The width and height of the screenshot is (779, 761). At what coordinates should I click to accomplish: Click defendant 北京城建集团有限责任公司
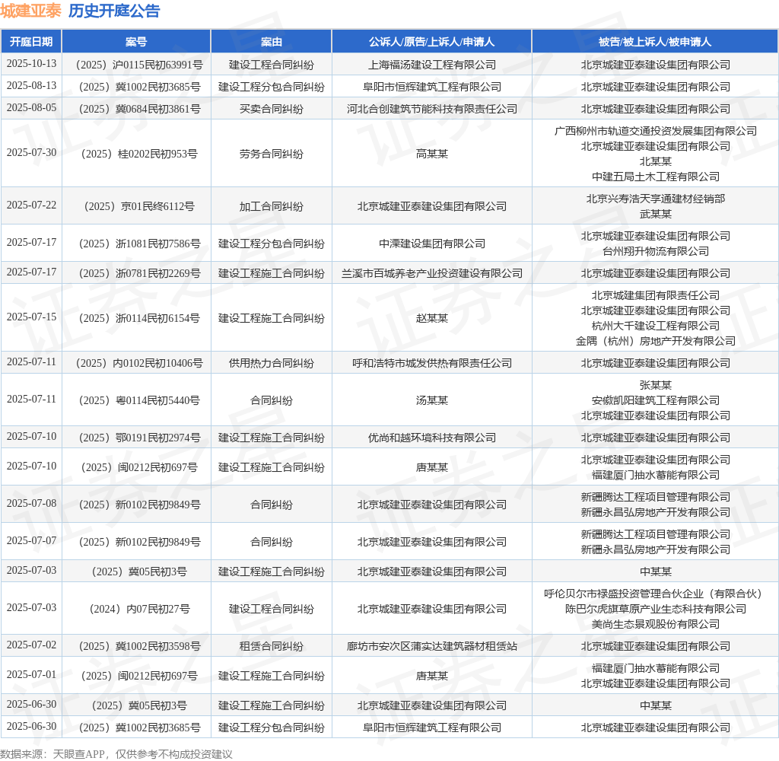pos(655,295)
